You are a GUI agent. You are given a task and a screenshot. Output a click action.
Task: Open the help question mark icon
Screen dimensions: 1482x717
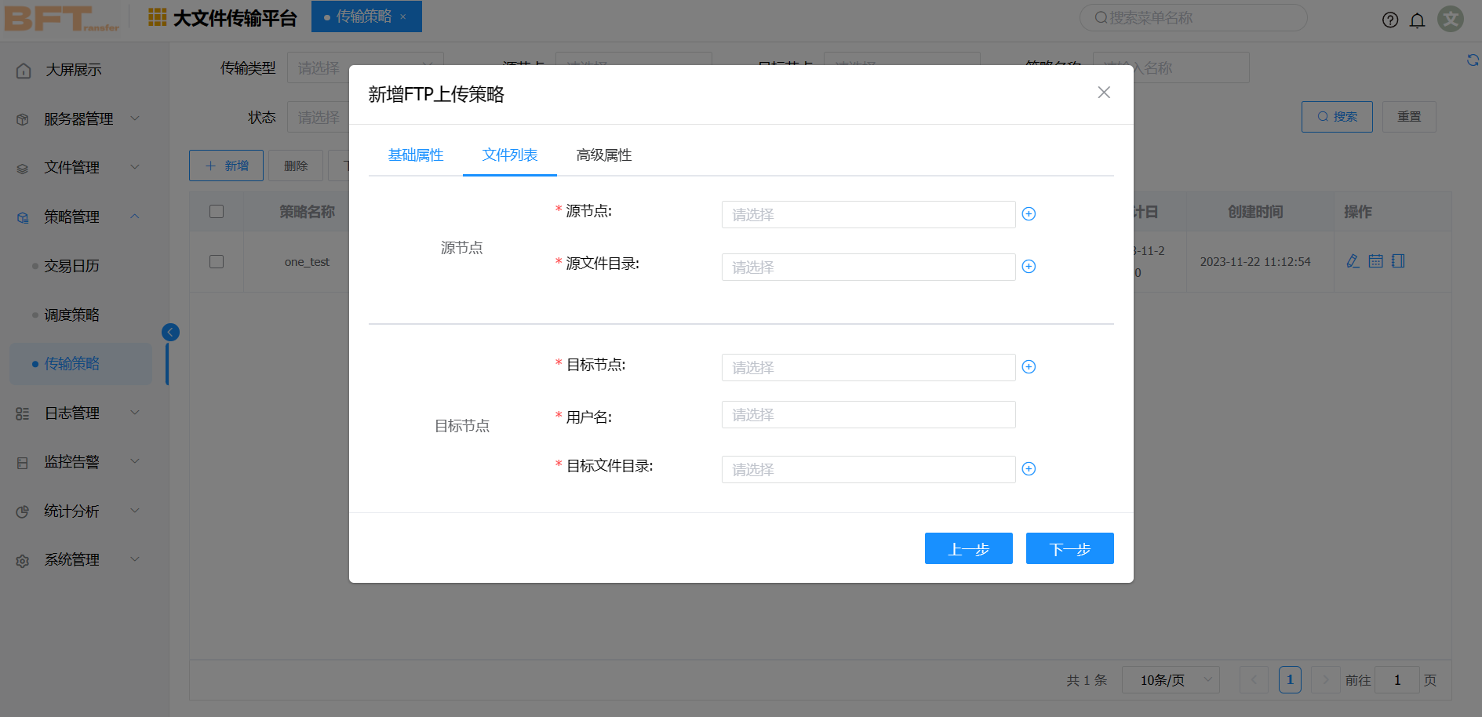point(1389,20)
